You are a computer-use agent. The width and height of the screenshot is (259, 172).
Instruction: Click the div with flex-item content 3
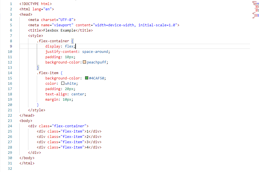(69, 142)
